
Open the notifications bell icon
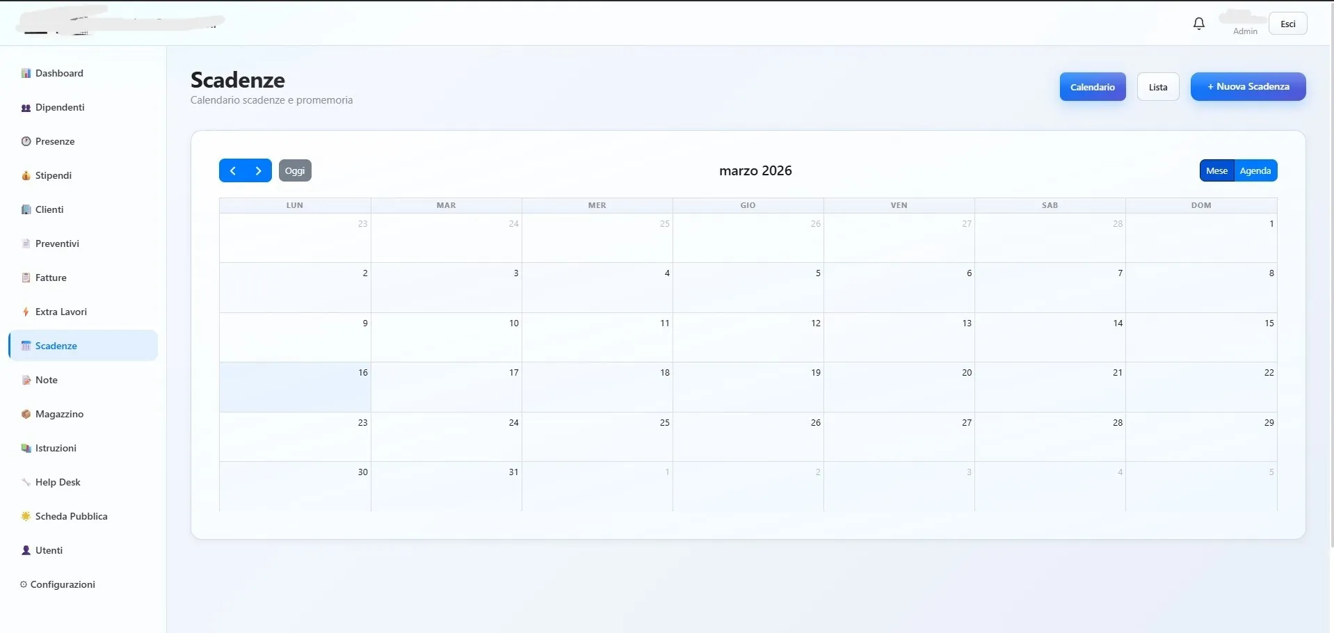point(1198,24)
